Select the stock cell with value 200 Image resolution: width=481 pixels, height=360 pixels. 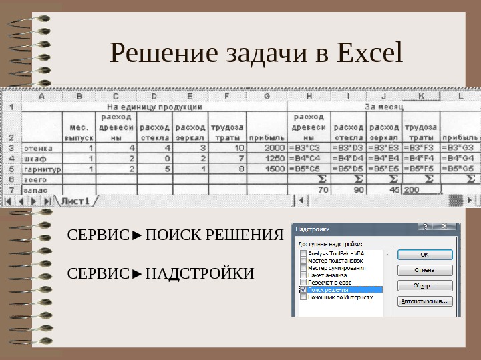[x=421, y=190]
